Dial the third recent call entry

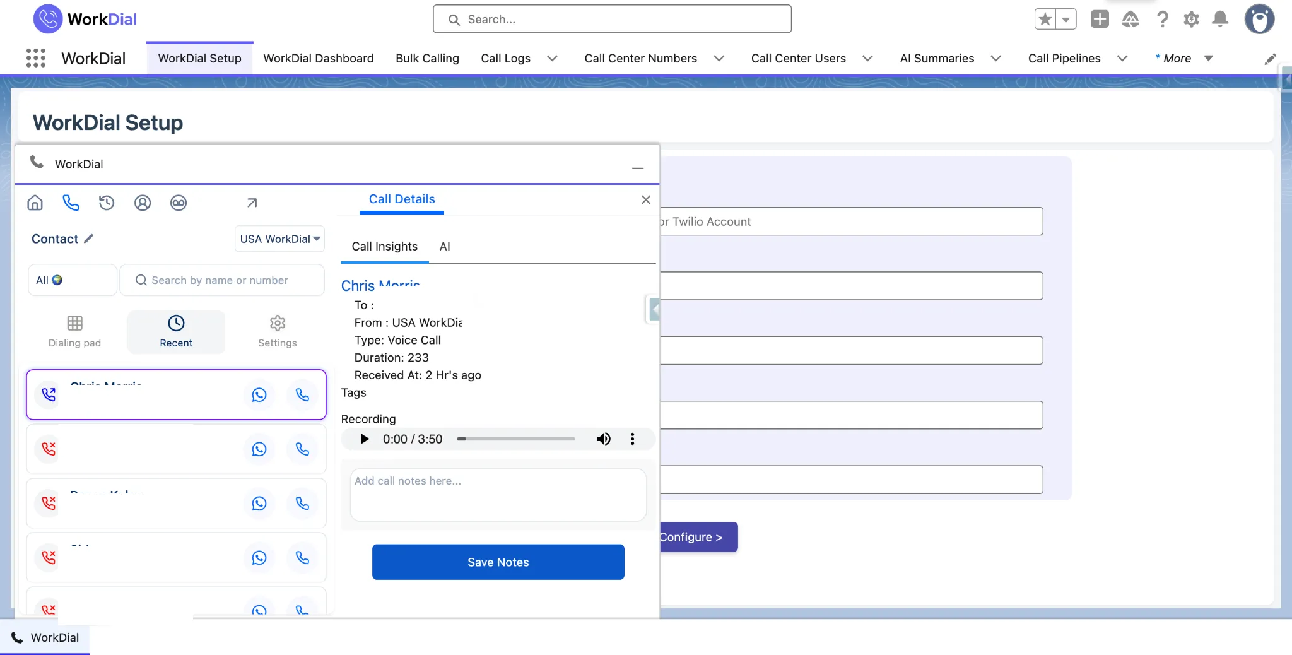(x=303, y=504)
